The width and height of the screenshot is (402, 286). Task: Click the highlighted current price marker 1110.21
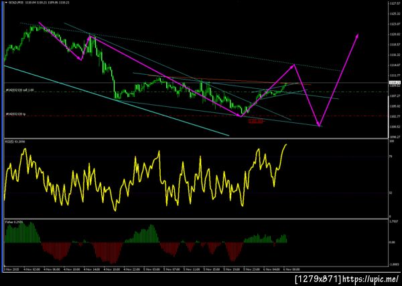[x=393, y=83]
